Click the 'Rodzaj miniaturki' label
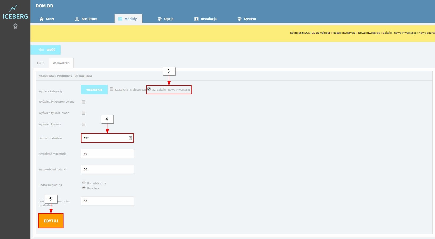 point(50,185)
